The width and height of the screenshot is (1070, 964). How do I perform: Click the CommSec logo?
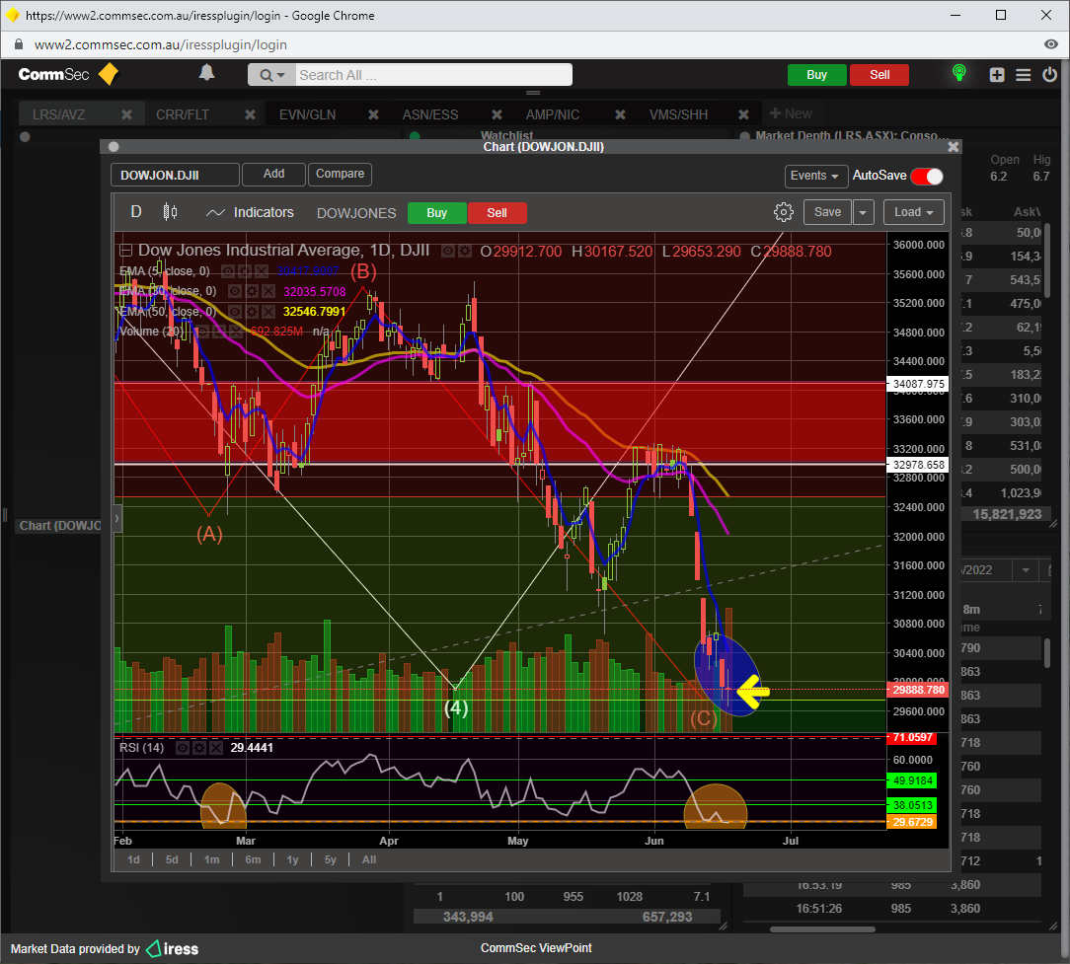[x=68, y=74]
